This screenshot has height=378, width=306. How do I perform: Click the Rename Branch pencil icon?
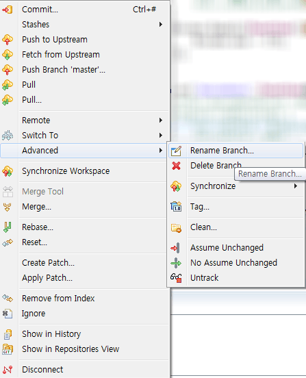176,151
